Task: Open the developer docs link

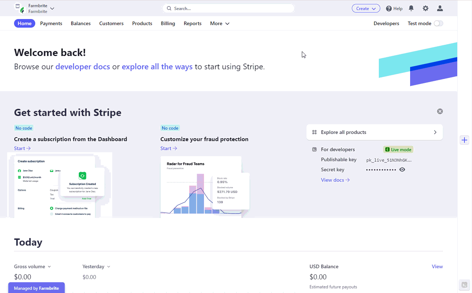Action: click(x=83, y=66)
